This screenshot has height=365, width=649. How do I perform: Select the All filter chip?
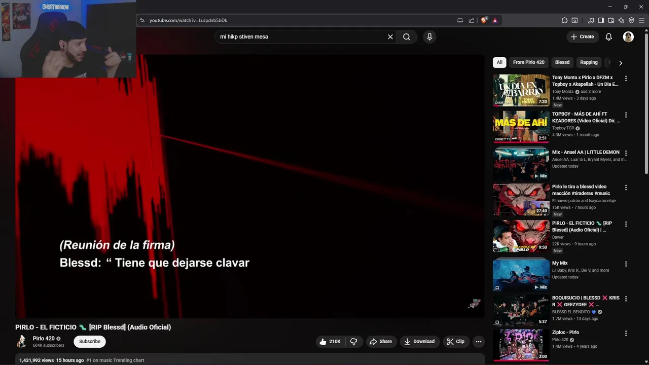(x=499, y=62)
